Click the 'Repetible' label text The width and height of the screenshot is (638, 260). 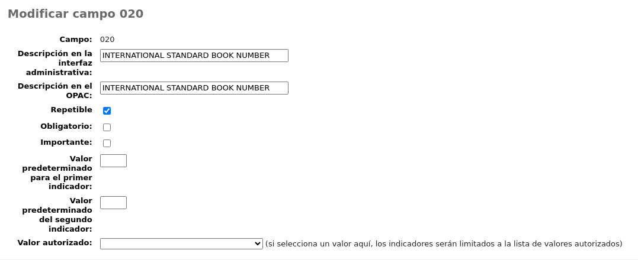[71, 110]
